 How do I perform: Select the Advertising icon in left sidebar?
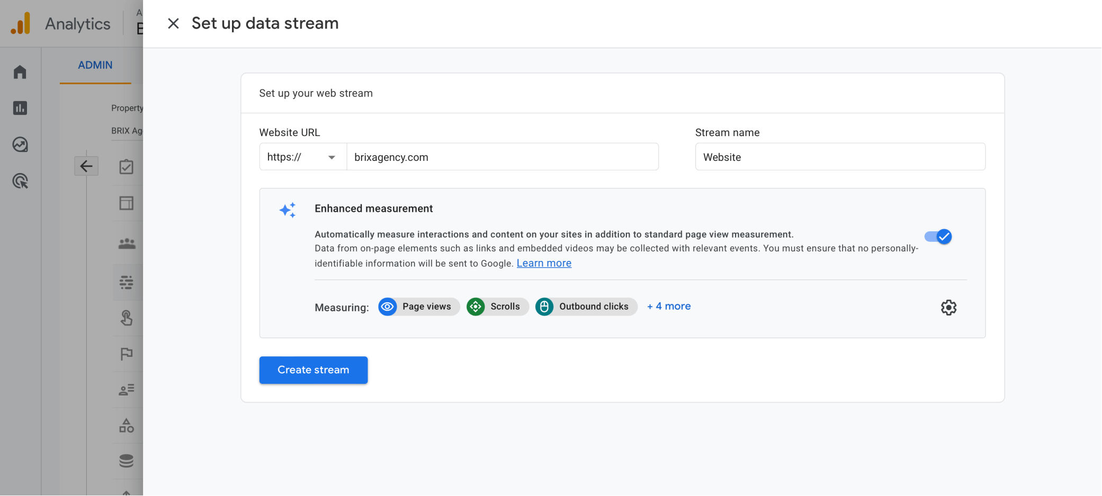click(x=20, y=181)
